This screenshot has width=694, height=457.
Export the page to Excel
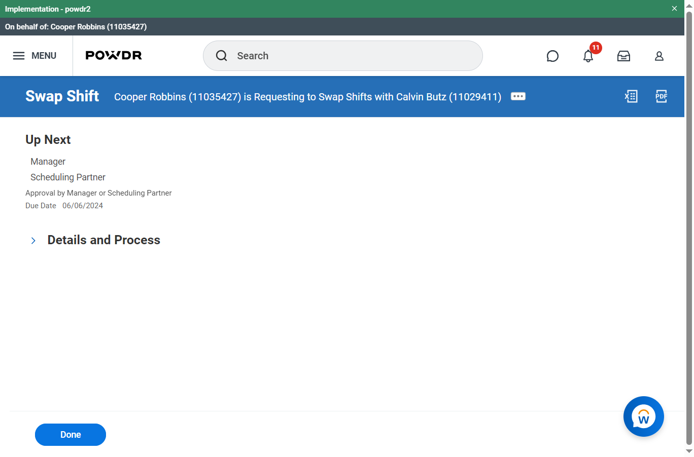click(631, 96)
